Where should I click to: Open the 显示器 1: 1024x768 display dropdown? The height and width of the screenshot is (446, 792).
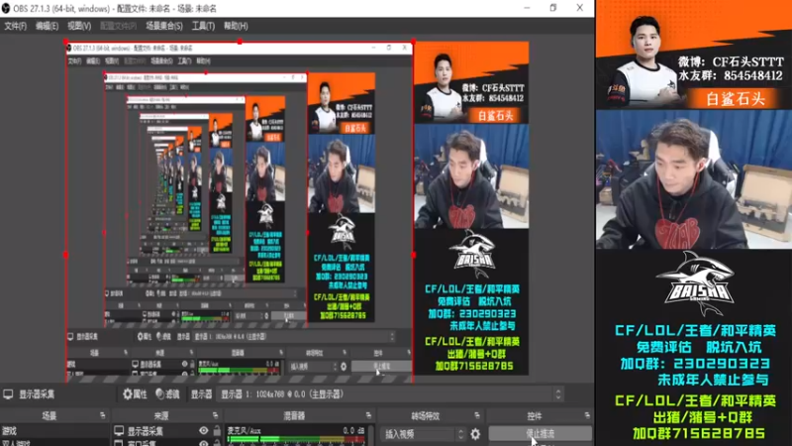[x=392, y=393]
